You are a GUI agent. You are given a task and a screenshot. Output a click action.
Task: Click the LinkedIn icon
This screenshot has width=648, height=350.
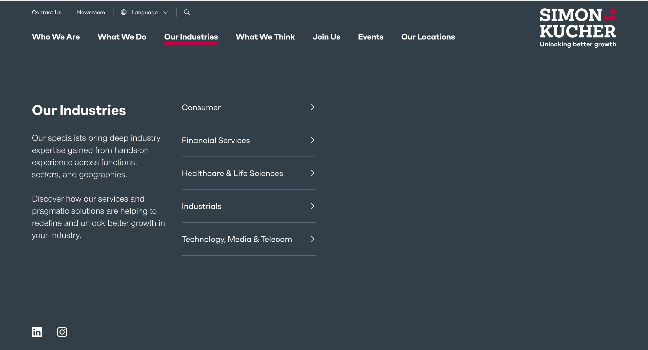pyautogui.click(x=37, y=332)
